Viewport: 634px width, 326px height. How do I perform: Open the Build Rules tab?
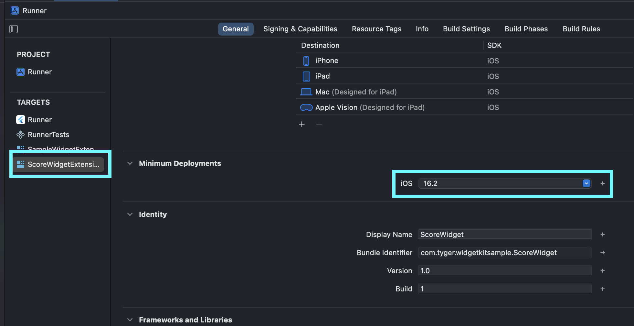click(581, 29)
